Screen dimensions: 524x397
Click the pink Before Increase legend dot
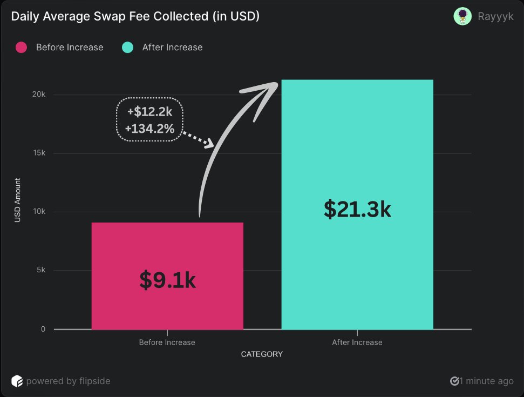[22, 48]
